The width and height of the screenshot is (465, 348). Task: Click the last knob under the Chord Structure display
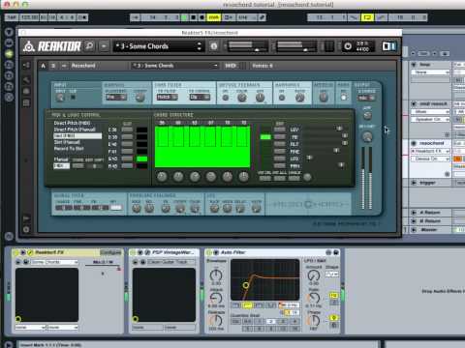(x=243, y=177)
